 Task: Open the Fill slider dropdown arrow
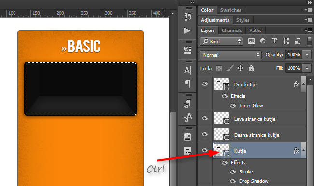click(307, 68)
